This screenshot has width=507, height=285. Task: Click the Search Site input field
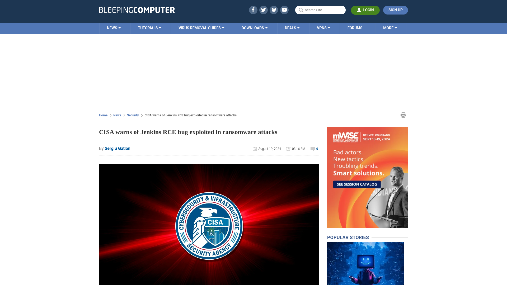[x=320, y=10]
